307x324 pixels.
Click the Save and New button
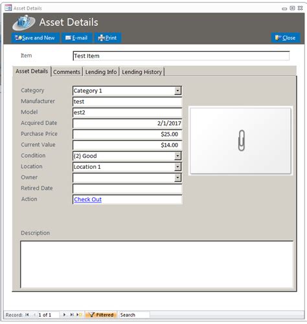(x=35, y=38)
